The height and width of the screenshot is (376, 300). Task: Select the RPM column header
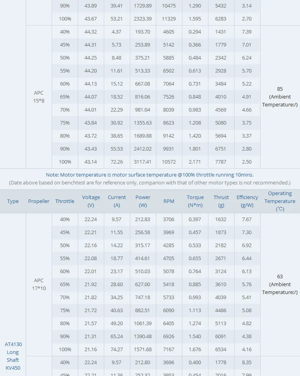tap(169, 201)
